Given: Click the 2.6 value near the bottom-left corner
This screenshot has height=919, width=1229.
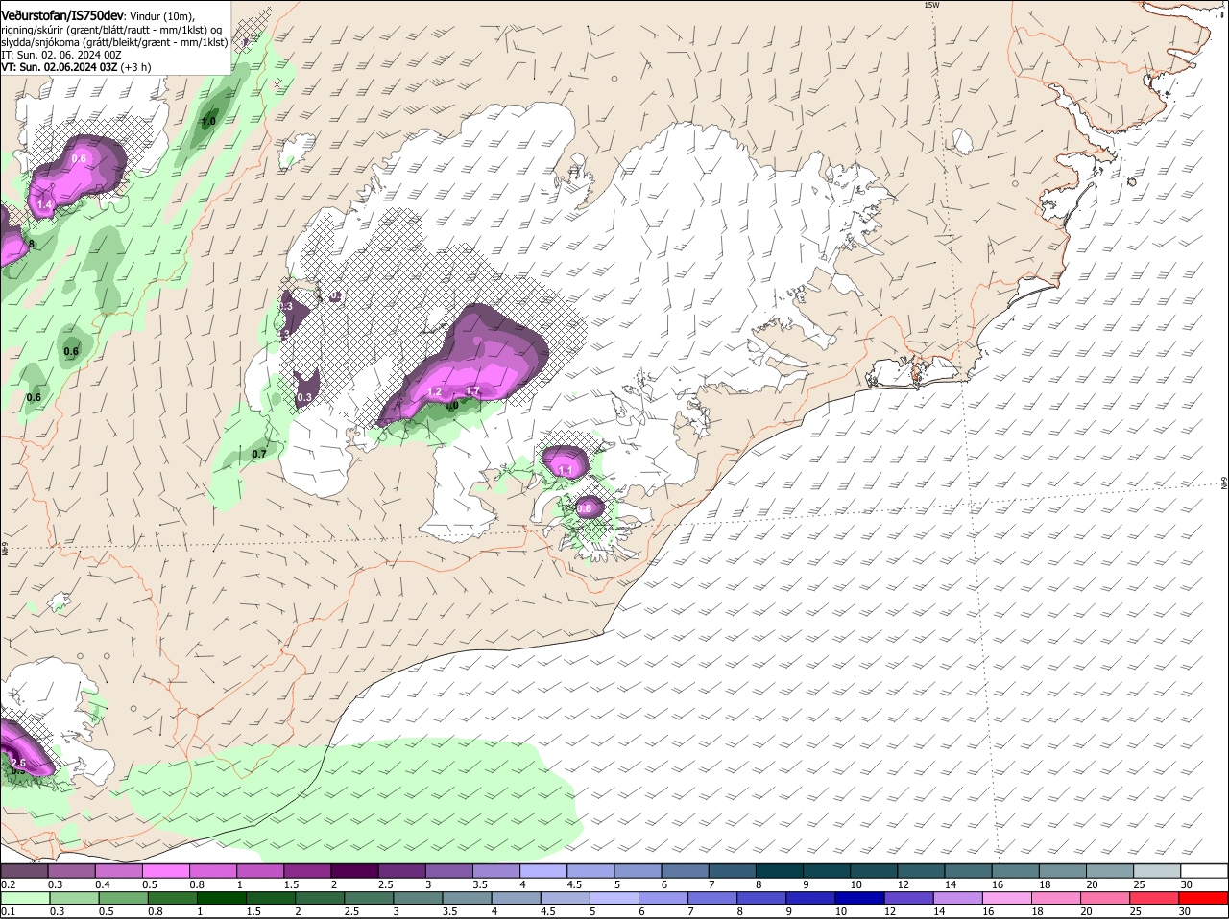Looking at the screenshot, I should 18,763.
